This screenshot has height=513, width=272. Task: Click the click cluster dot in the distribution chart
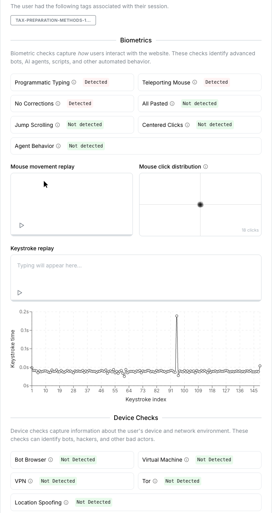pos(200,204)
